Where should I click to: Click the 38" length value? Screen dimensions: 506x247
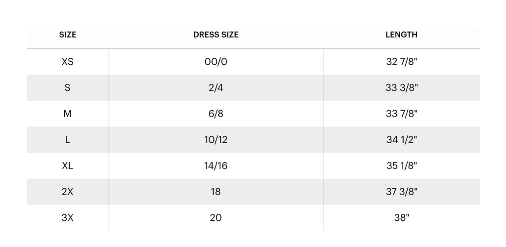[401, 218]
